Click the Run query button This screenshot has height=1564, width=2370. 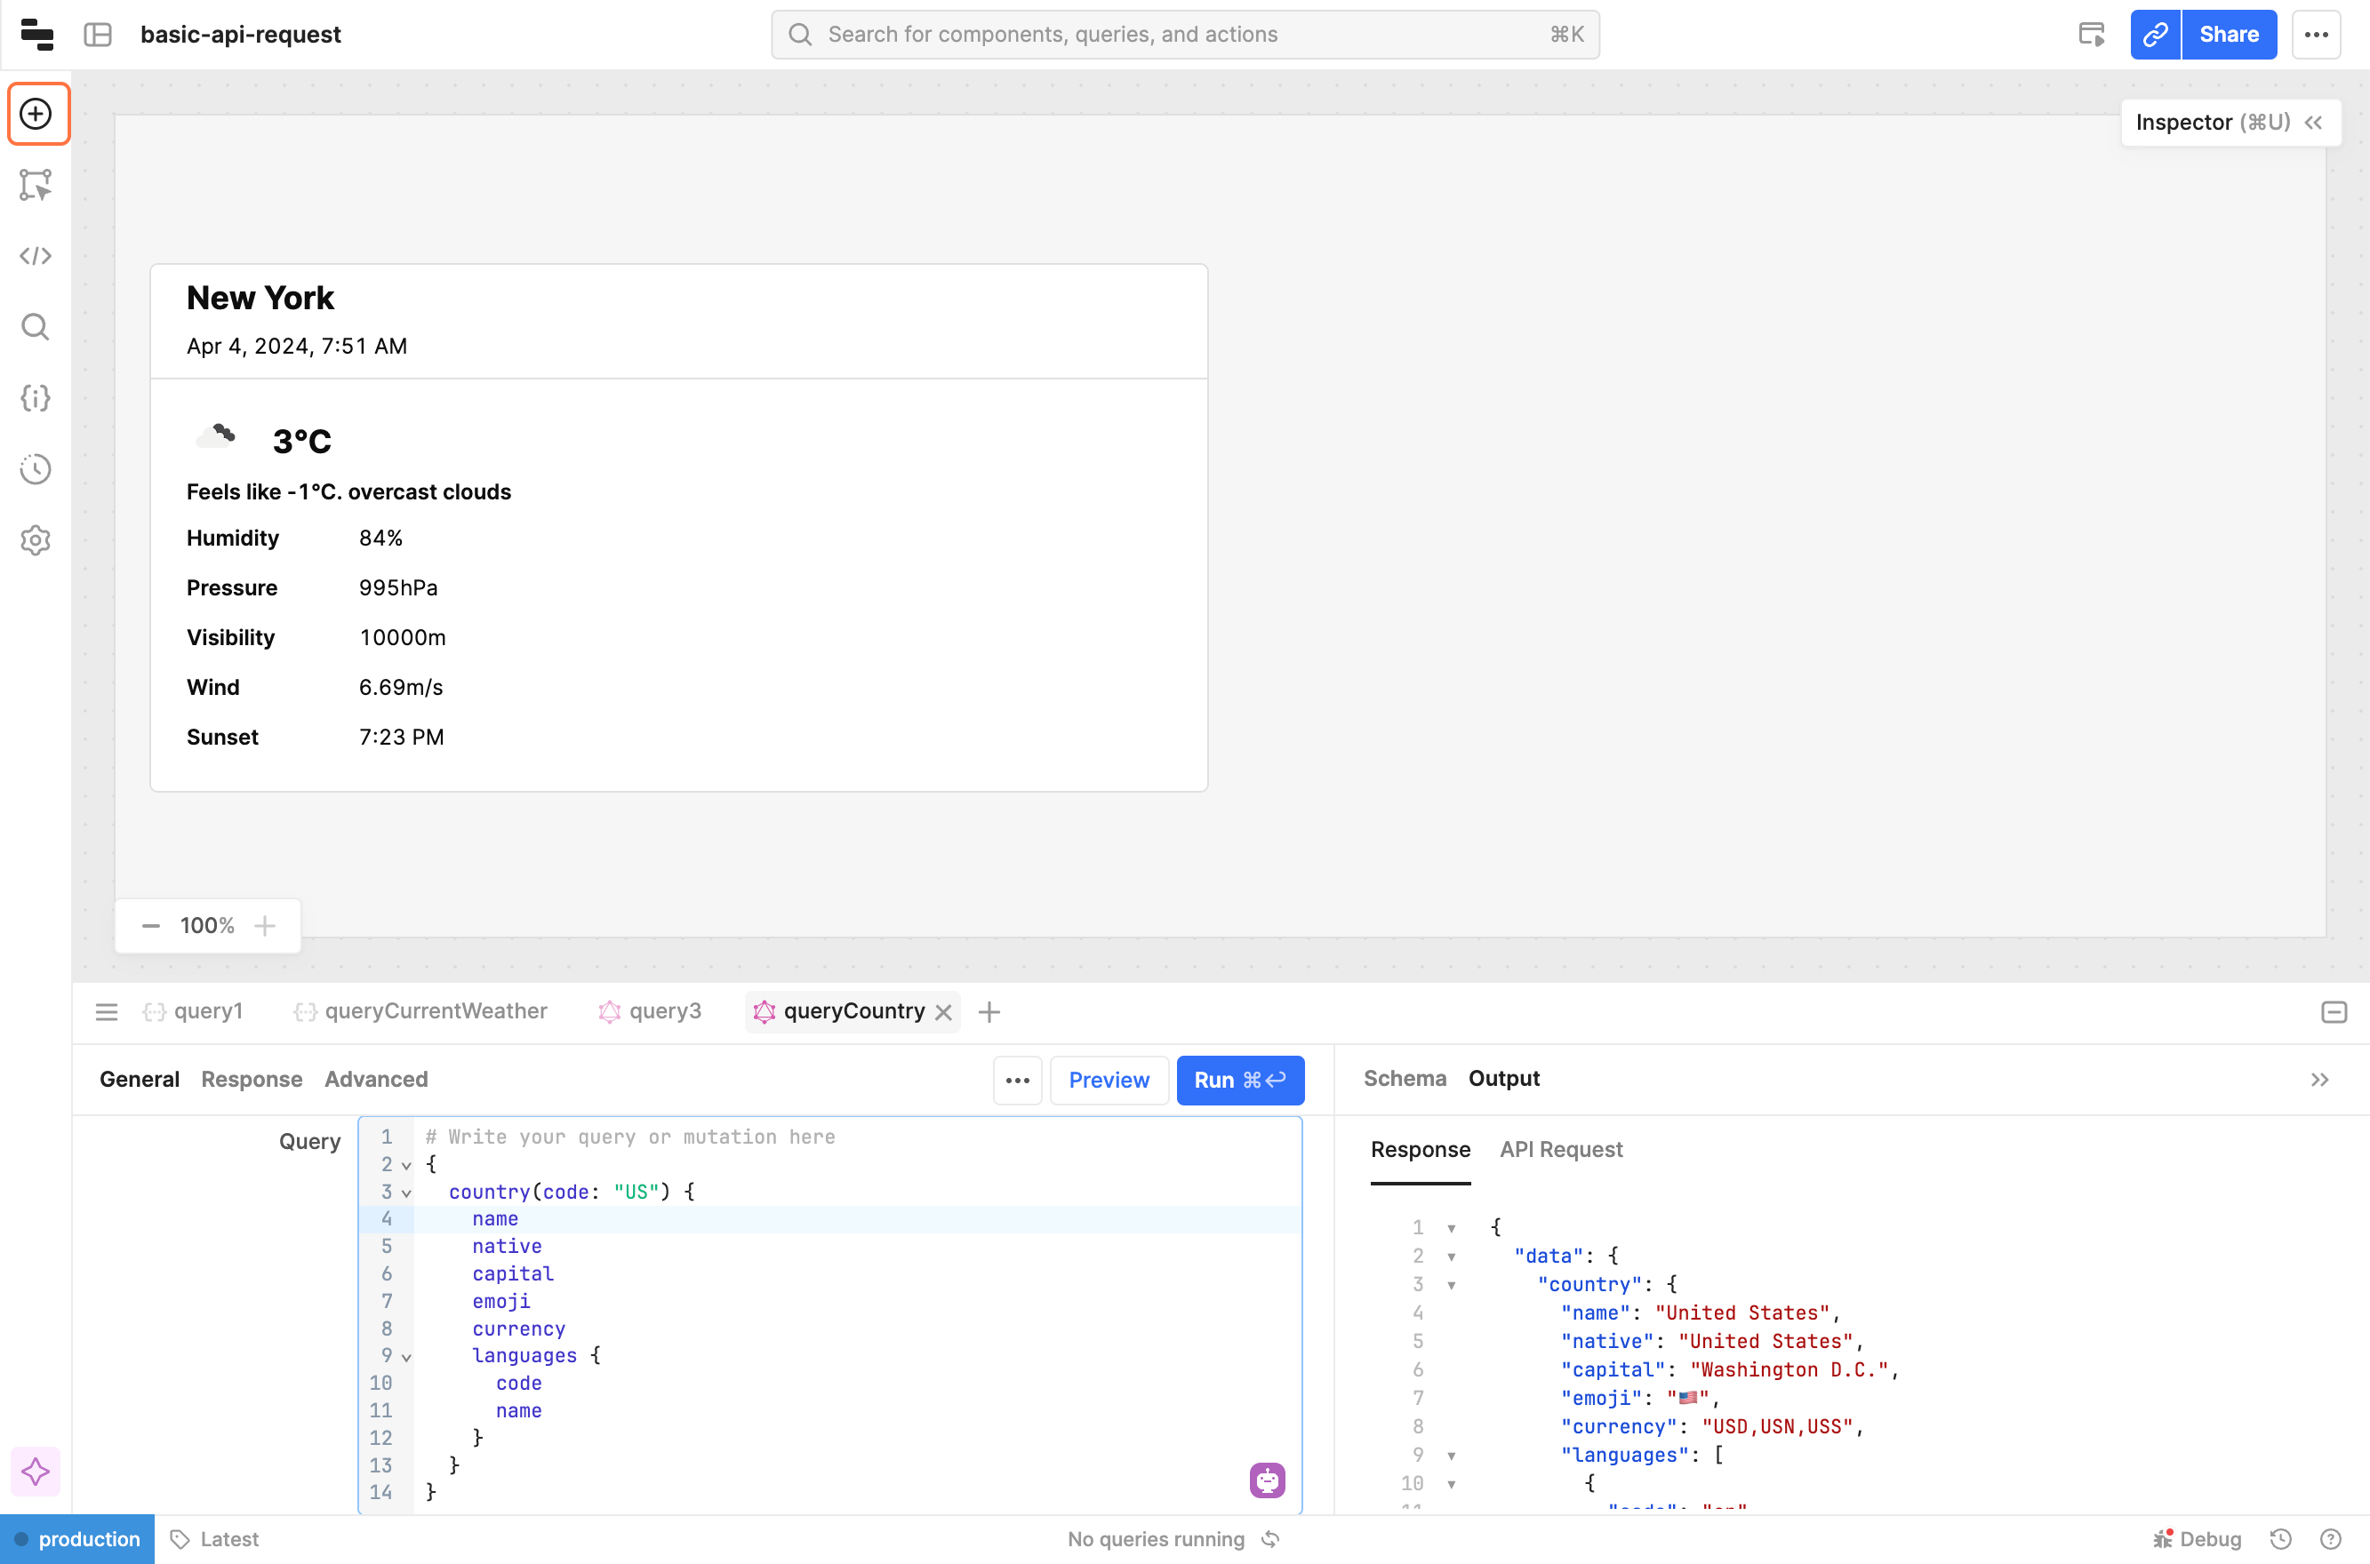1239,1081
